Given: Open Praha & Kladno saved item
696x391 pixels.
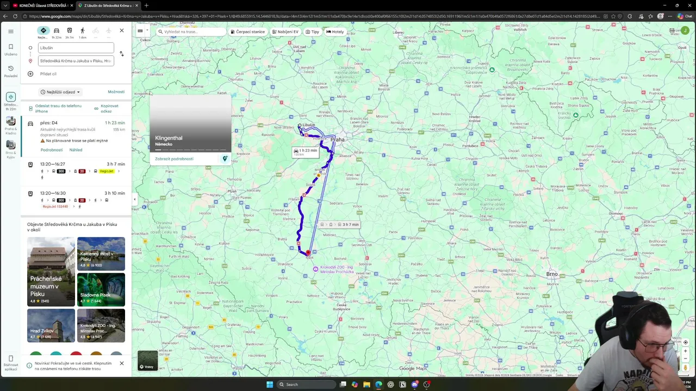Looking at the screenshot, I should 10,126.
